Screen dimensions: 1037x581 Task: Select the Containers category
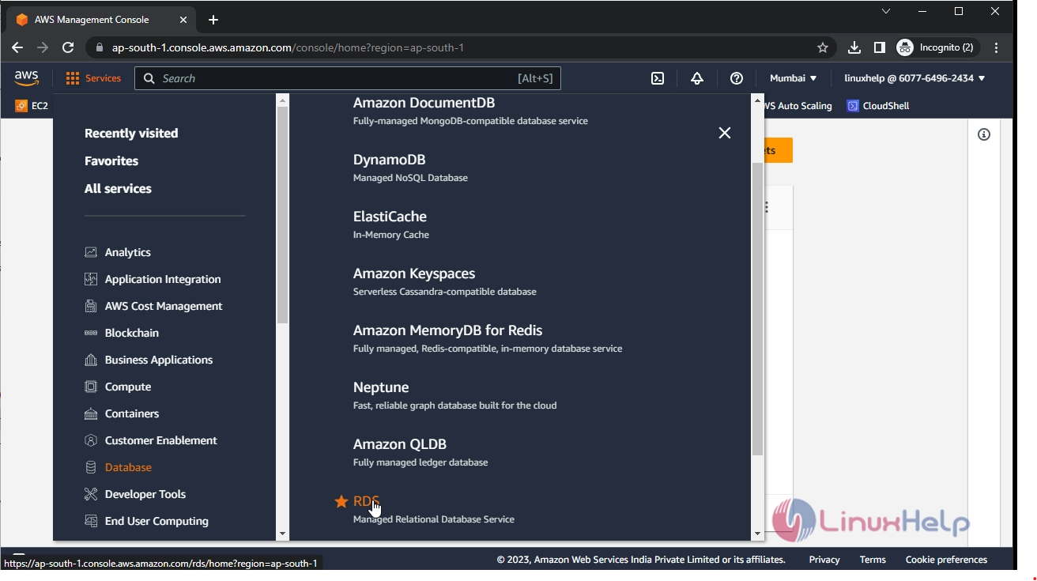132,413
